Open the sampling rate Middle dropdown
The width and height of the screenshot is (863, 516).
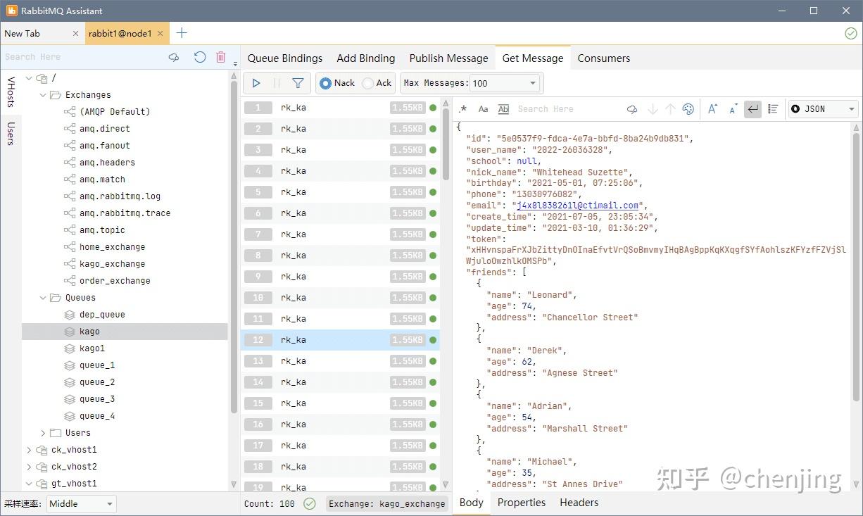pyautogui.click(x=82, y=504)
